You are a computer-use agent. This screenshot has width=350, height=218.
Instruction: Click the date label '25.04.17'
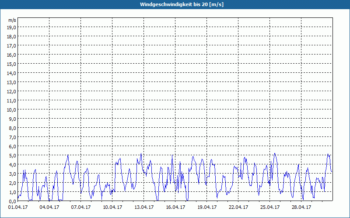(269, 207)
